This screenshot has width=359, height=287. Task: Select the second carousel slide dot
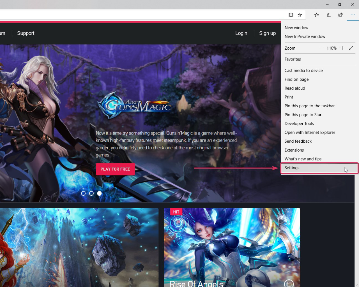point(91,193)
